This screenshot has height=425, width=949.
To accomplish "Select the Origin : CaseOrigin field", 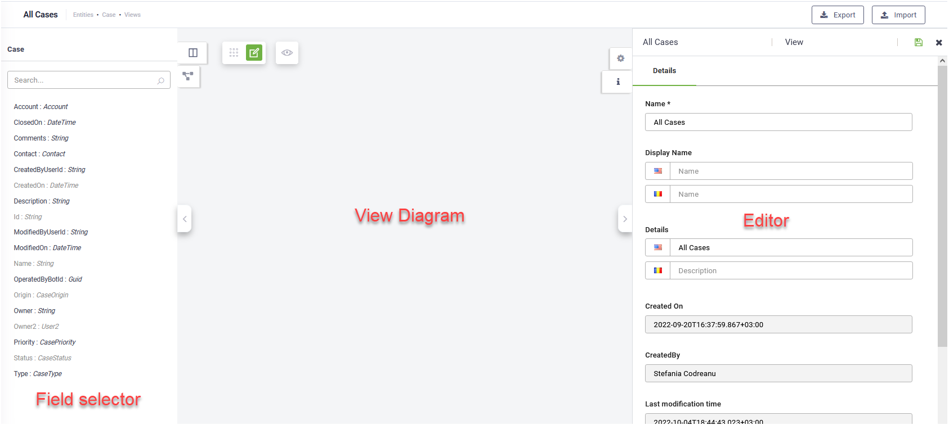I will click(x=41, y=295).
